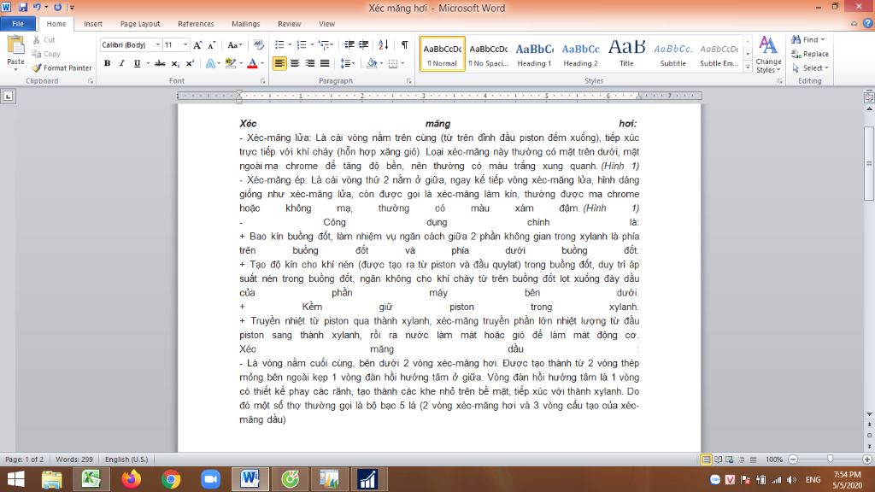The width and height of the screenshot is (875, 492).
Task: Apply the Title style
Action: click(x=626, y=54)
